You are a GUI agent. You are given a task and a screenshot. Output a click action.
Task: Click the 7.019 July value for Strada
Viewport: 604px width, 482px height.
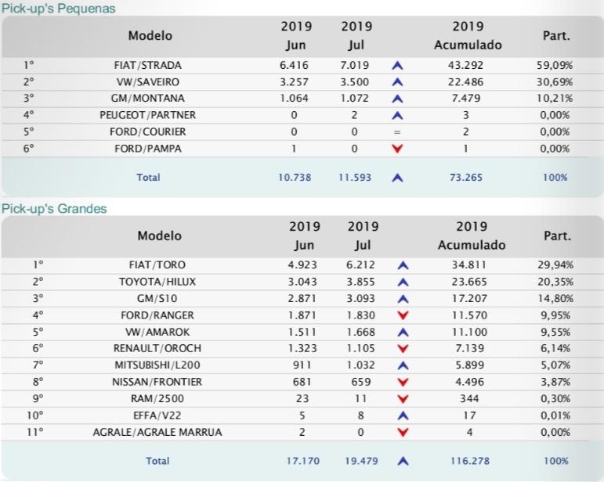[x=355, y=66]
